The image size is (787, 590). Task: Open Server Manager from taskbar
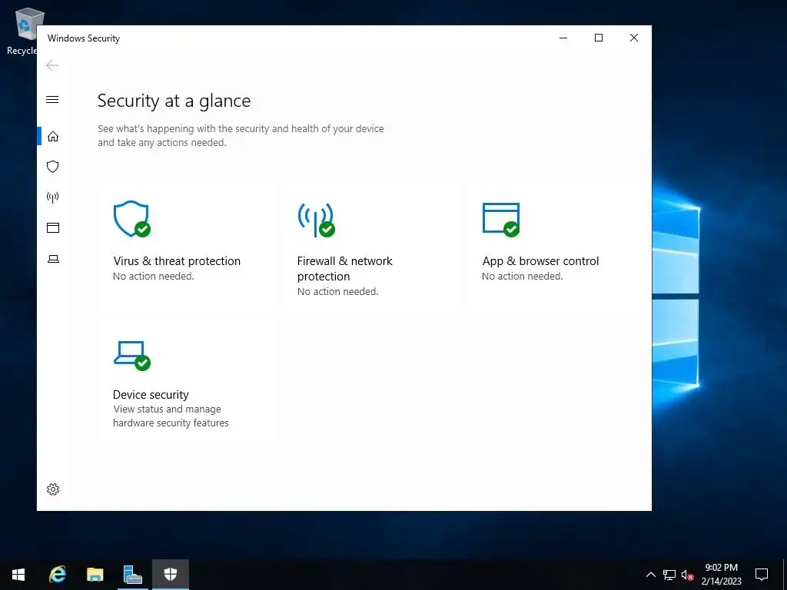pyautogui.click(x=132, y=575)
